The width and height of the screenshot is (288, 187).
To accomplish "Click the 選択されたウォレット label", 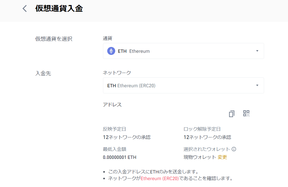I will tap(207, 149).
